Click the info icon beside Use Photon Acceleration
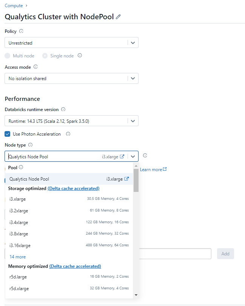The image size is (245, 306). tap(68, 134)
